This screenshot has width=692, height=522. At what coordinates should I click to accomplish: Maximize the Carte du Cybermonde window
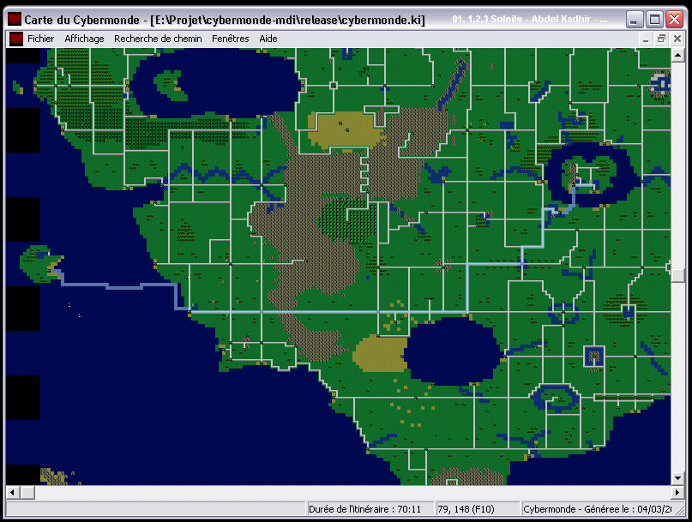coord(654,18)
